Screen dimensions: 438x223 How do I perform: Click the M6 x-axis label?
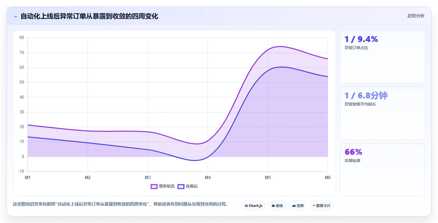click(328, 177)
